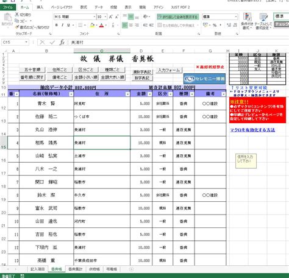Open the font size dropdown
Screen dimensions: 289x278
click(105, 16)
